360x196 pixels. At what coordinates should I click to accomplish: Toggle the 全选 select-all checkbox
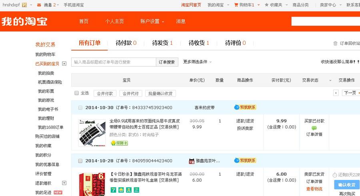coord(77,93)
